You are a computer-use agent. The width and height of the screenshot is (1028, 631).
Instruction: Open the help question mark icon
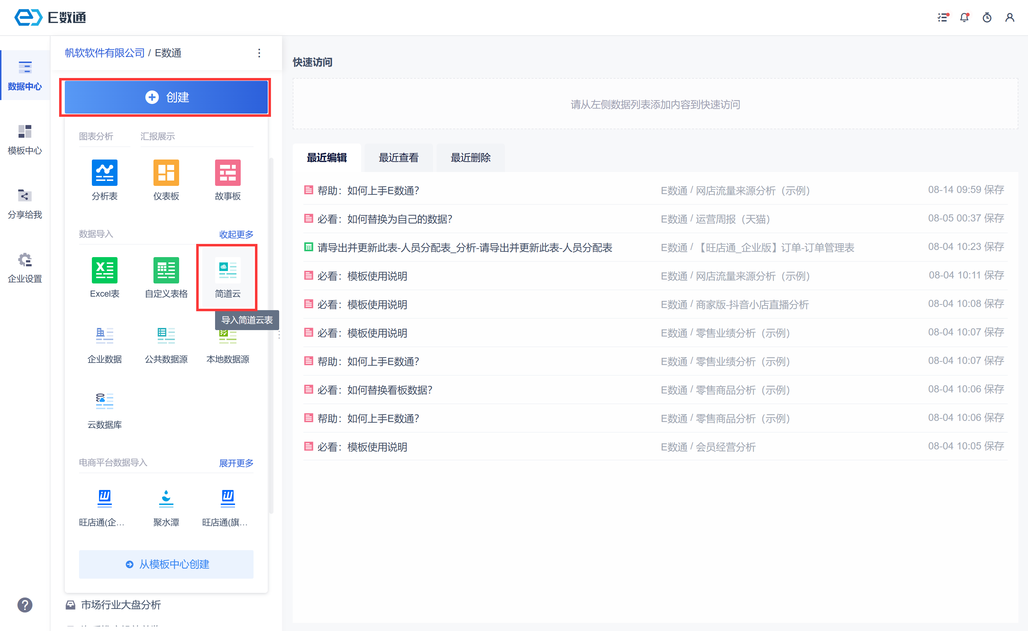(25, 605)
